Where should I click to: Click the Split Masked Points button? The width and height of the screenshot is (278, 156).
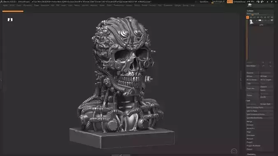[x=259, y=118]
